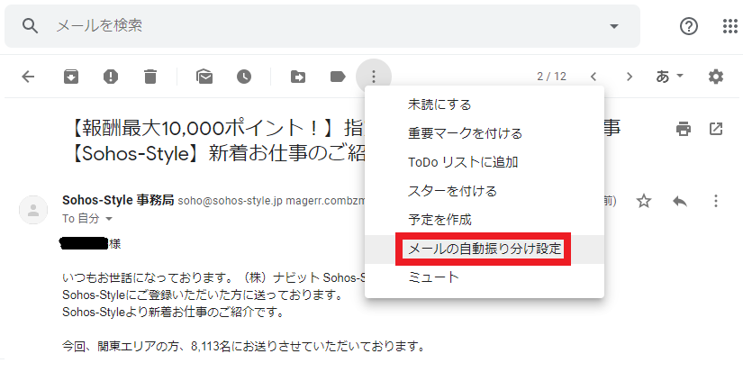Snooze the email with clock icon
Viewport: 743px width, 372px height.
[x=244, y=77]
